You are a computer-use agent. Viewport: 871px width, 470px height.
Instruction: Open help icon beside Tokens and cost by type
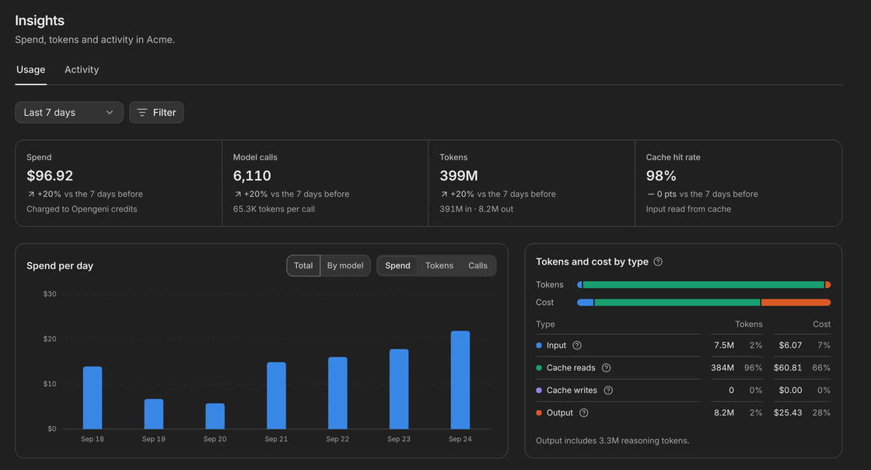[658, 261]
